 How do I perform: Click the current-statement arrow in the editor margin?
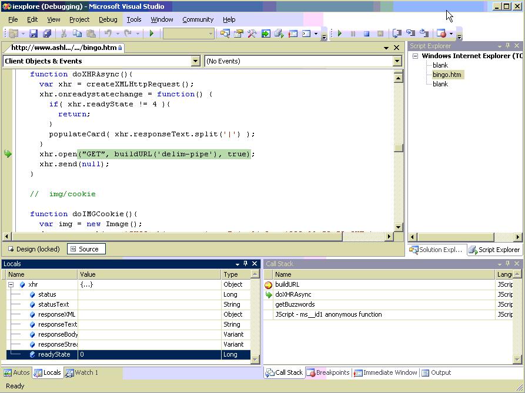8,154
